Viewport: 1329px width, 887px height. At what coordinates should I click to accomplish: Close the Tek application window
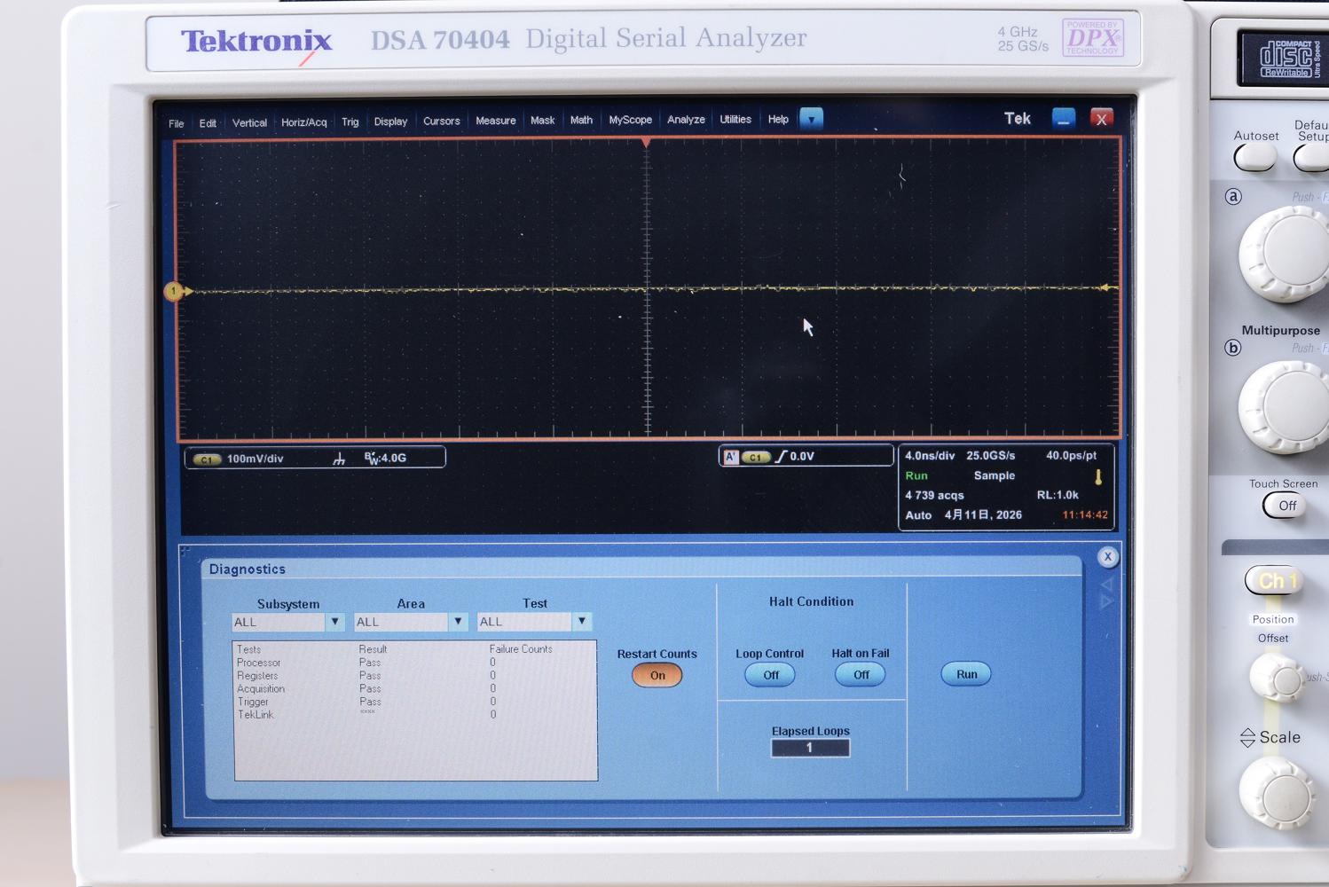[1102, 119]
